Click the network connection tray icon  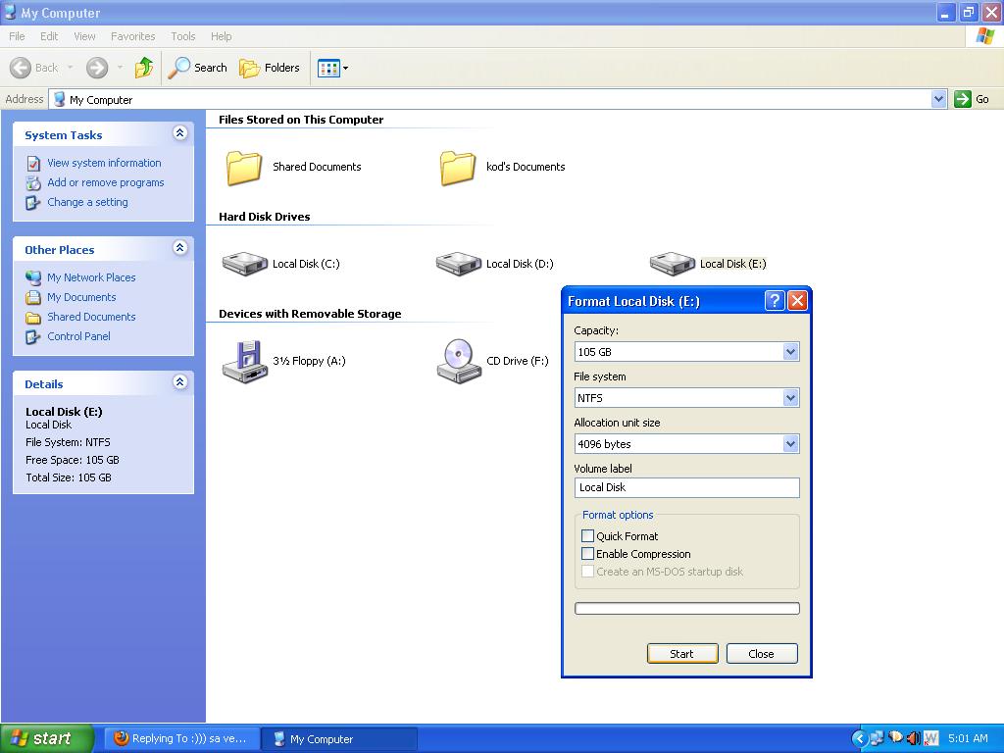[877, 738]
